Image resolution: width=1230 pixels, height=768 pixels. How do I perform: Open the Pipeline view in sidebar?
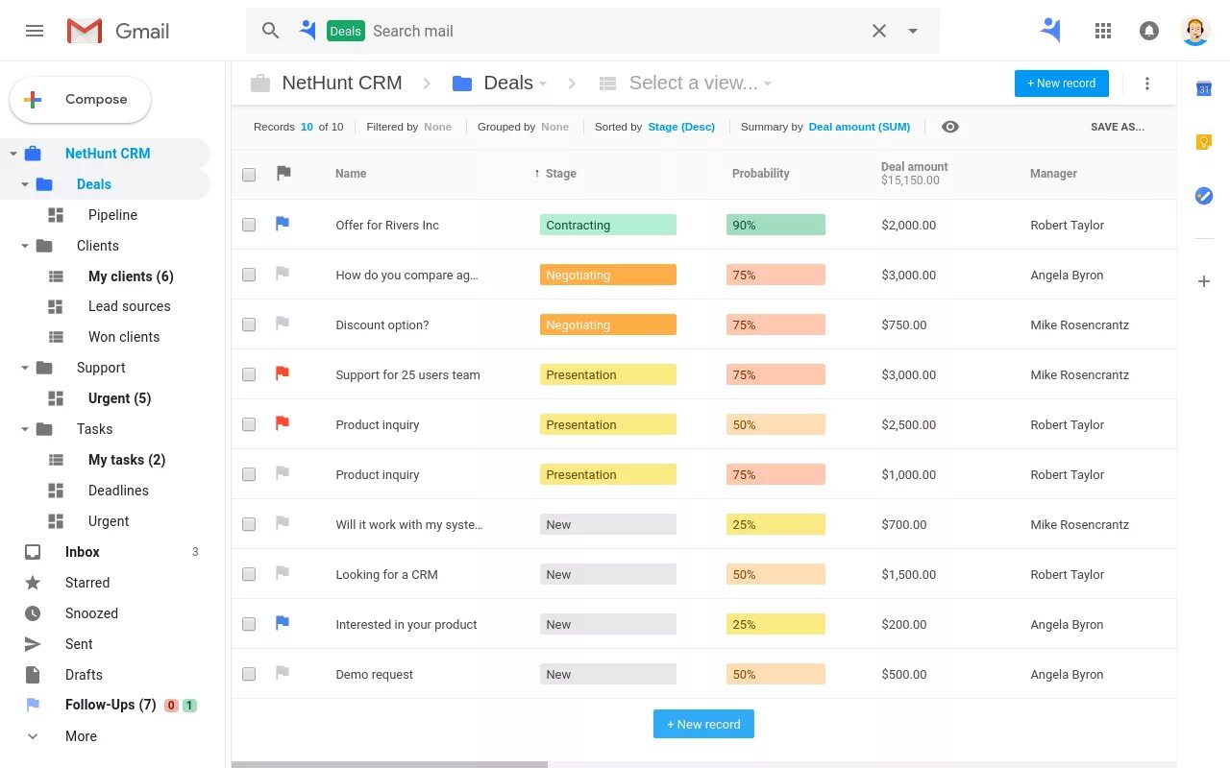pos(112,215)
